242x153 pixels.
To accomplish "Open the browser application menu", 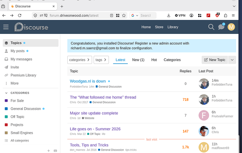I will tap(233, 15).
